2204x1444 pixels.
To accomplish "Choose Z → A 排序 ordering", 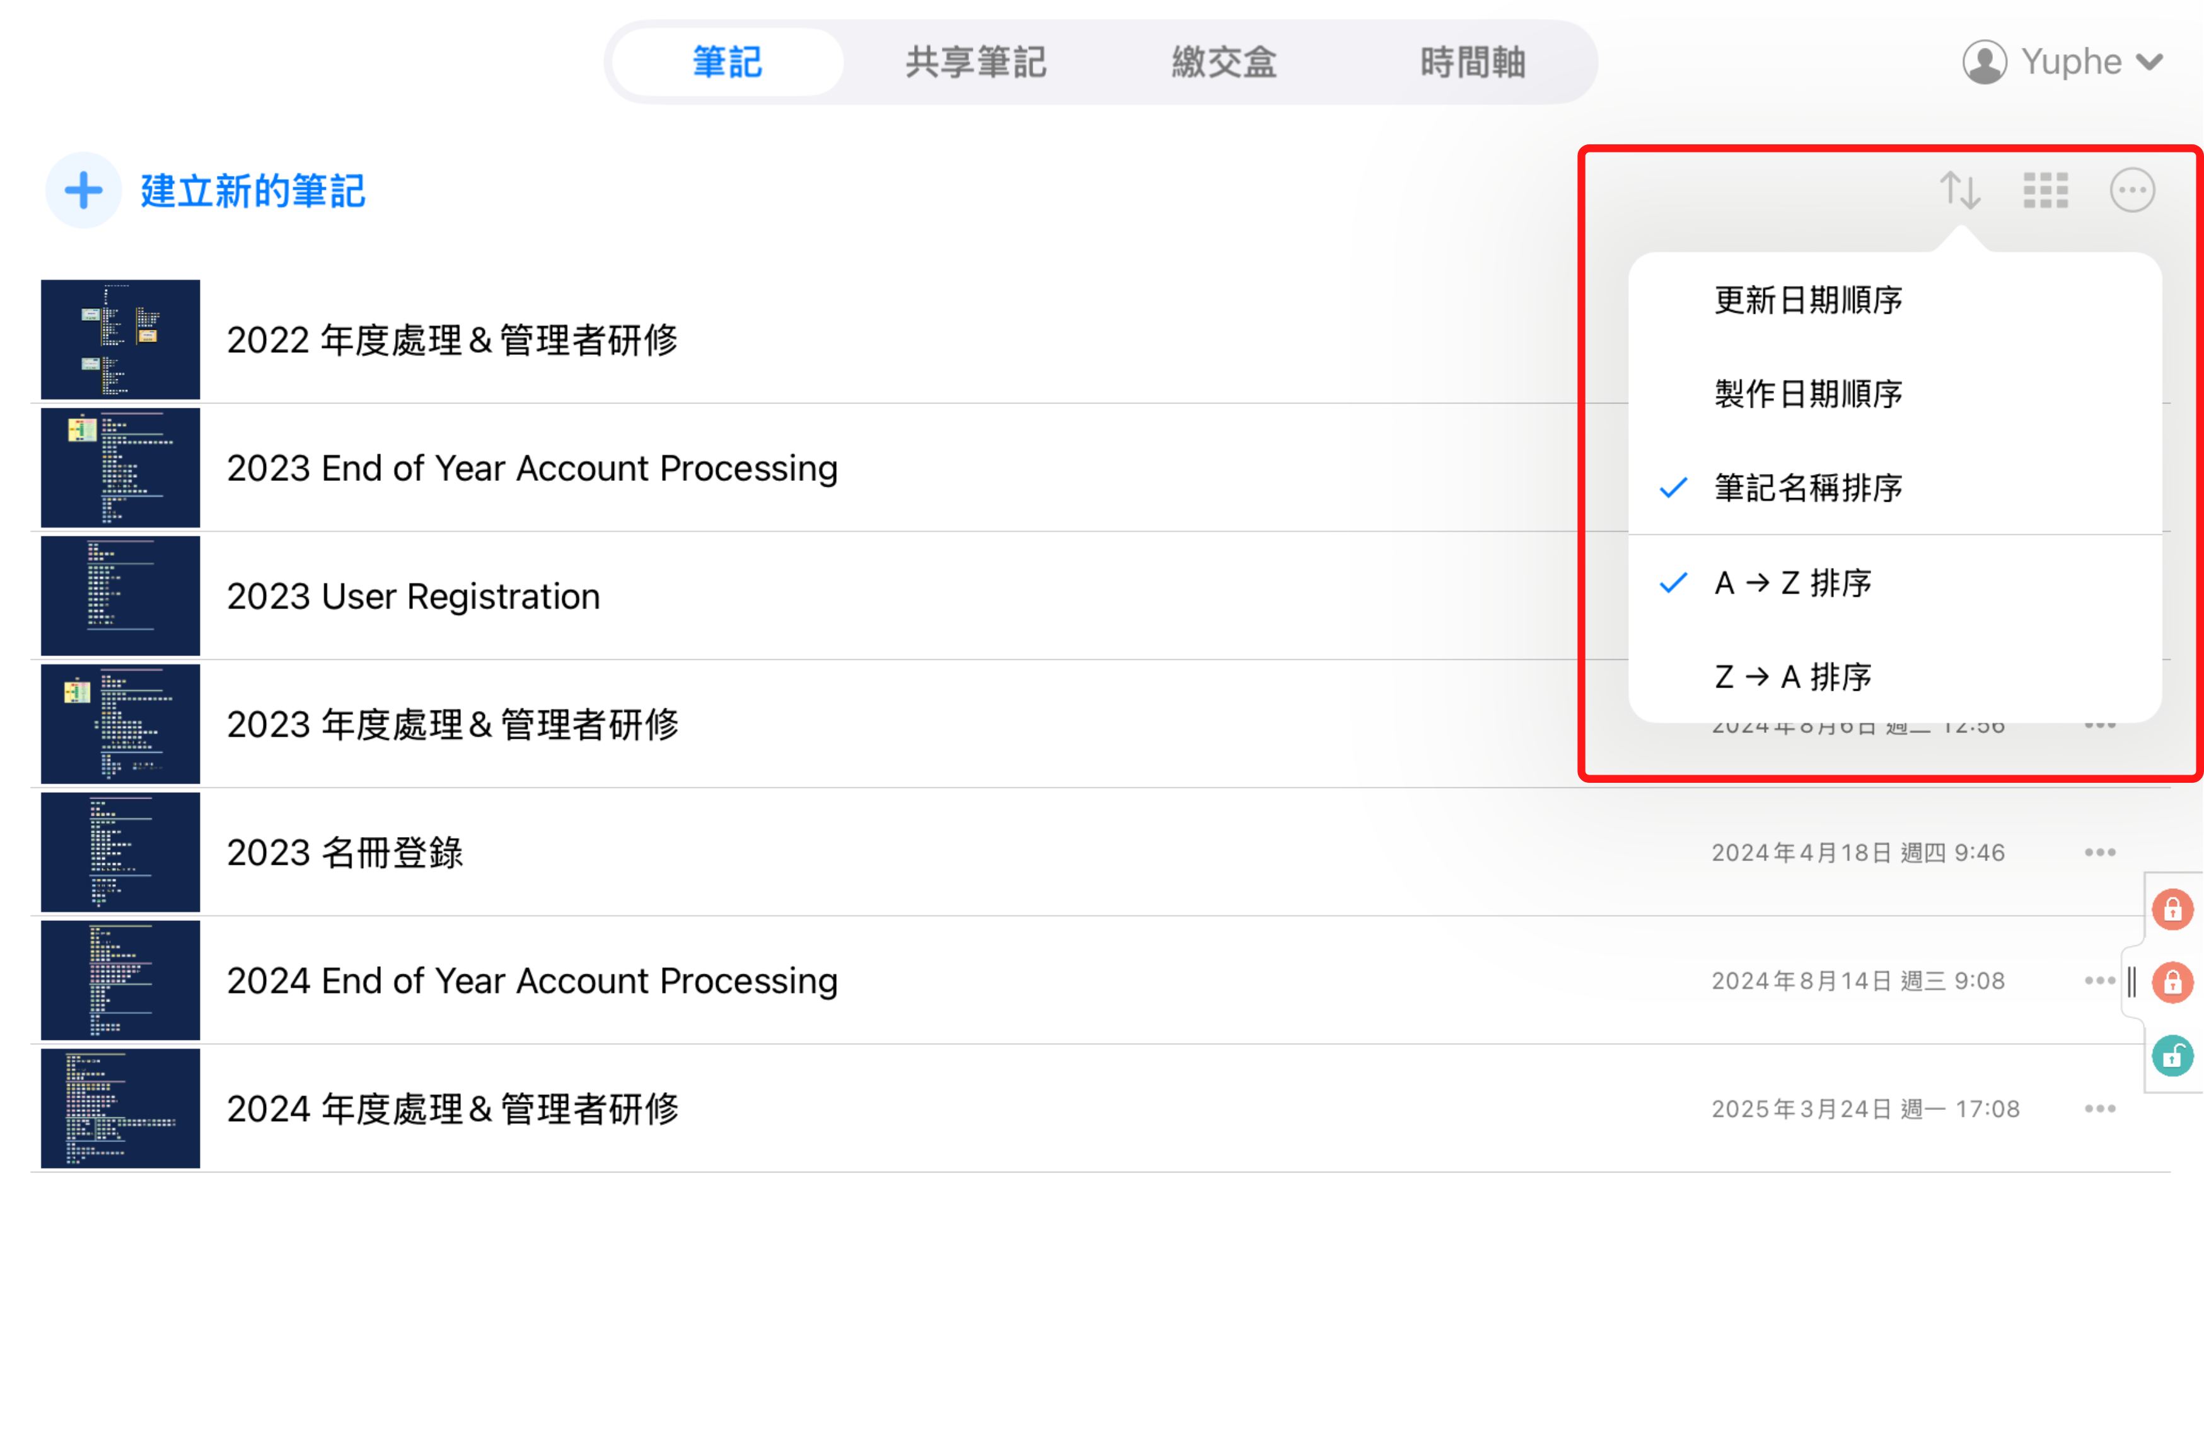I will tap(1792, 678).
